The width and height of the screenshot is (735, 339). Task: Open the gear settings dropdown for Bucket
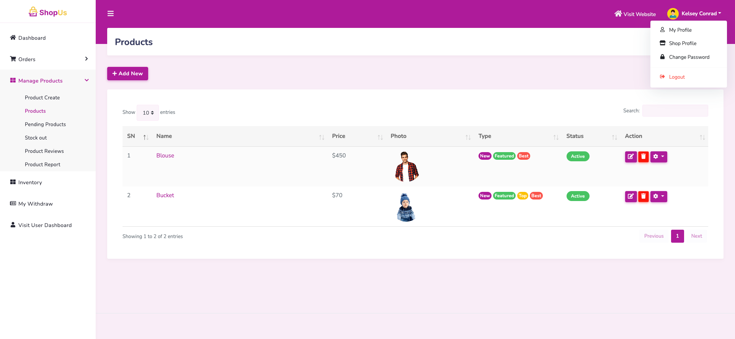658,196
